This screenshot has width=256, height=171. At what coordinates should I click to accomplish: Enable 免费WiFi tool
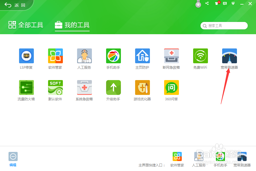point(200,56)
